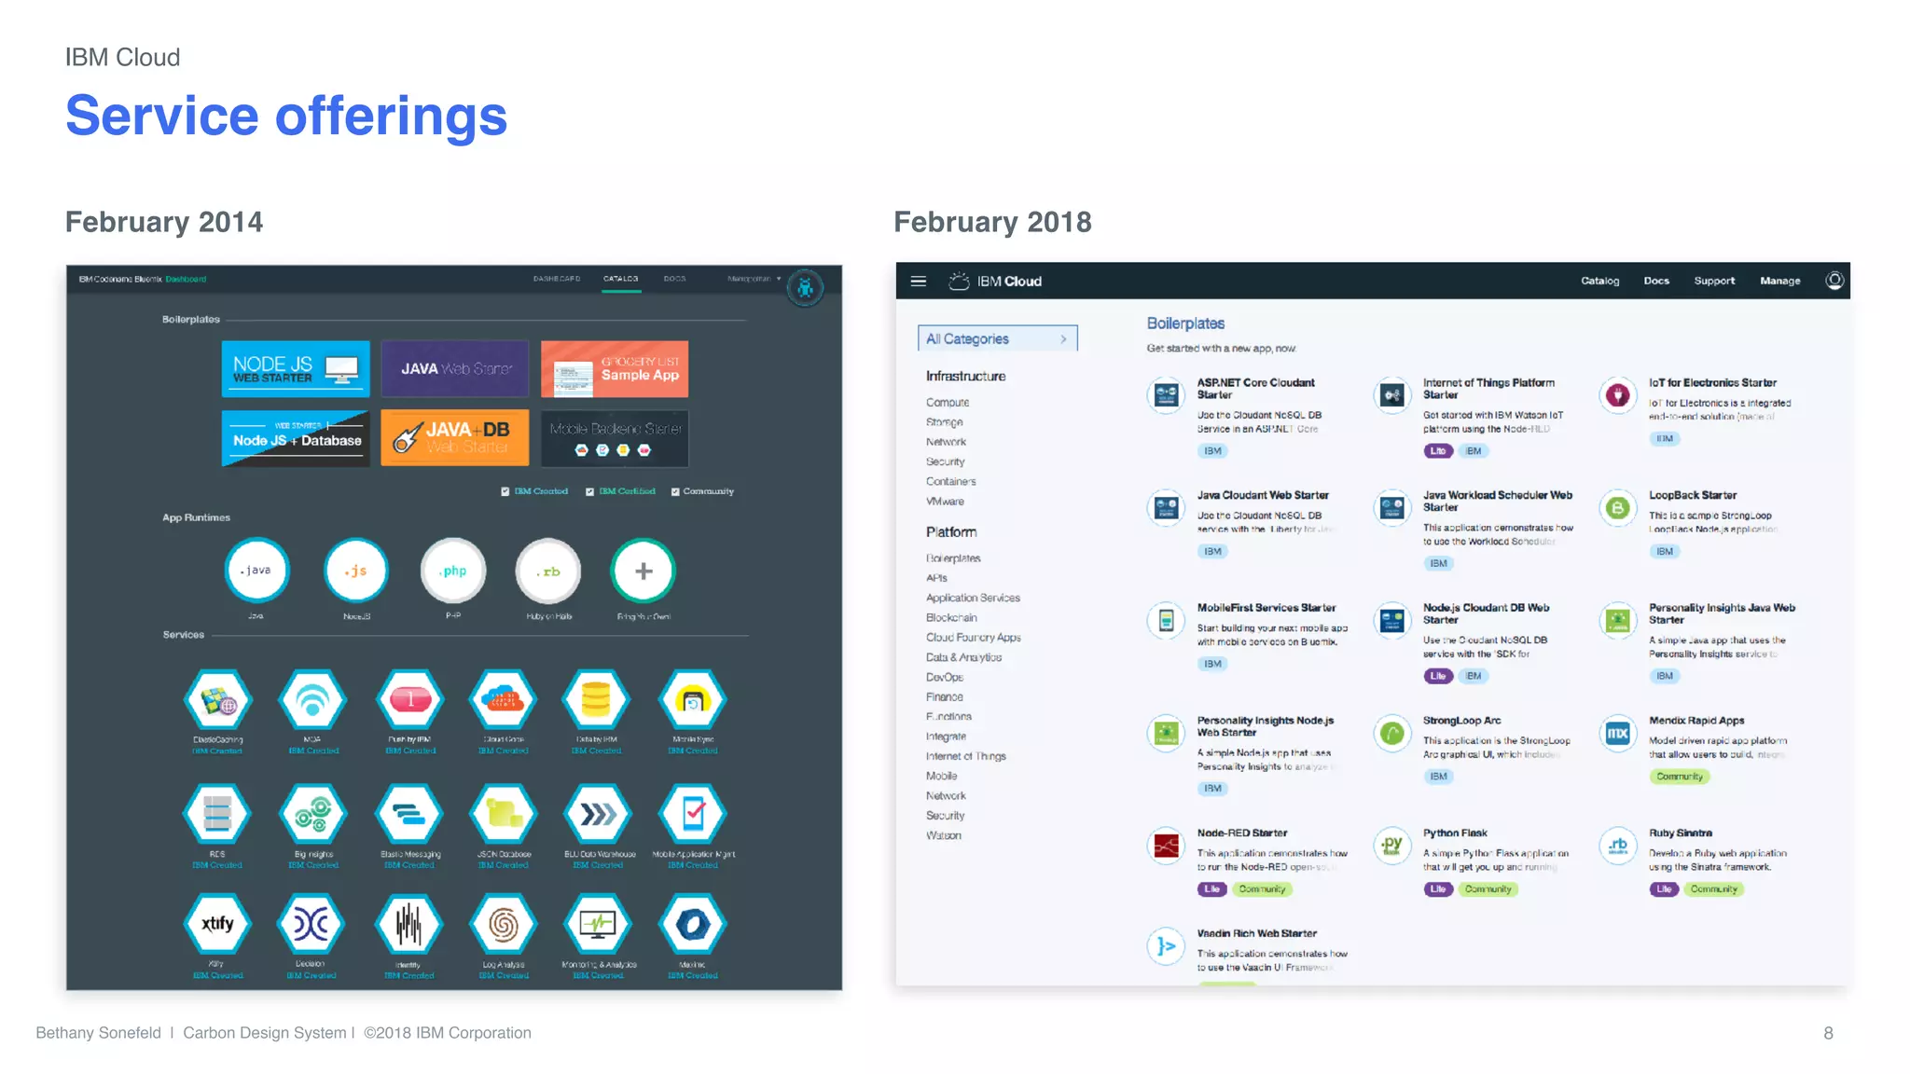The width and height of the screenshot is (1910, 1074).
Task: Select Watson category in sidebar
Action: click(943, 835)
